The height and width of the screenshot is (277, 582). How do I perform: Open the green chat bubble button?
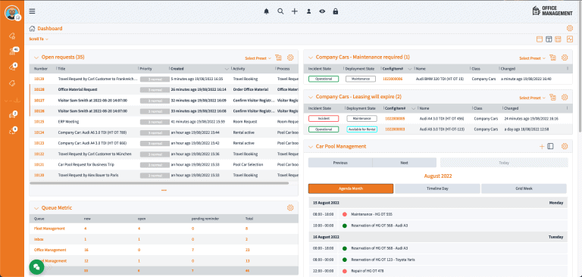36,266
